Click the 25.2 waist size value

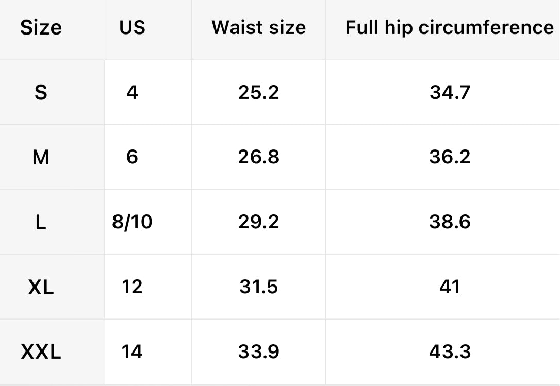tap(258, 93)
